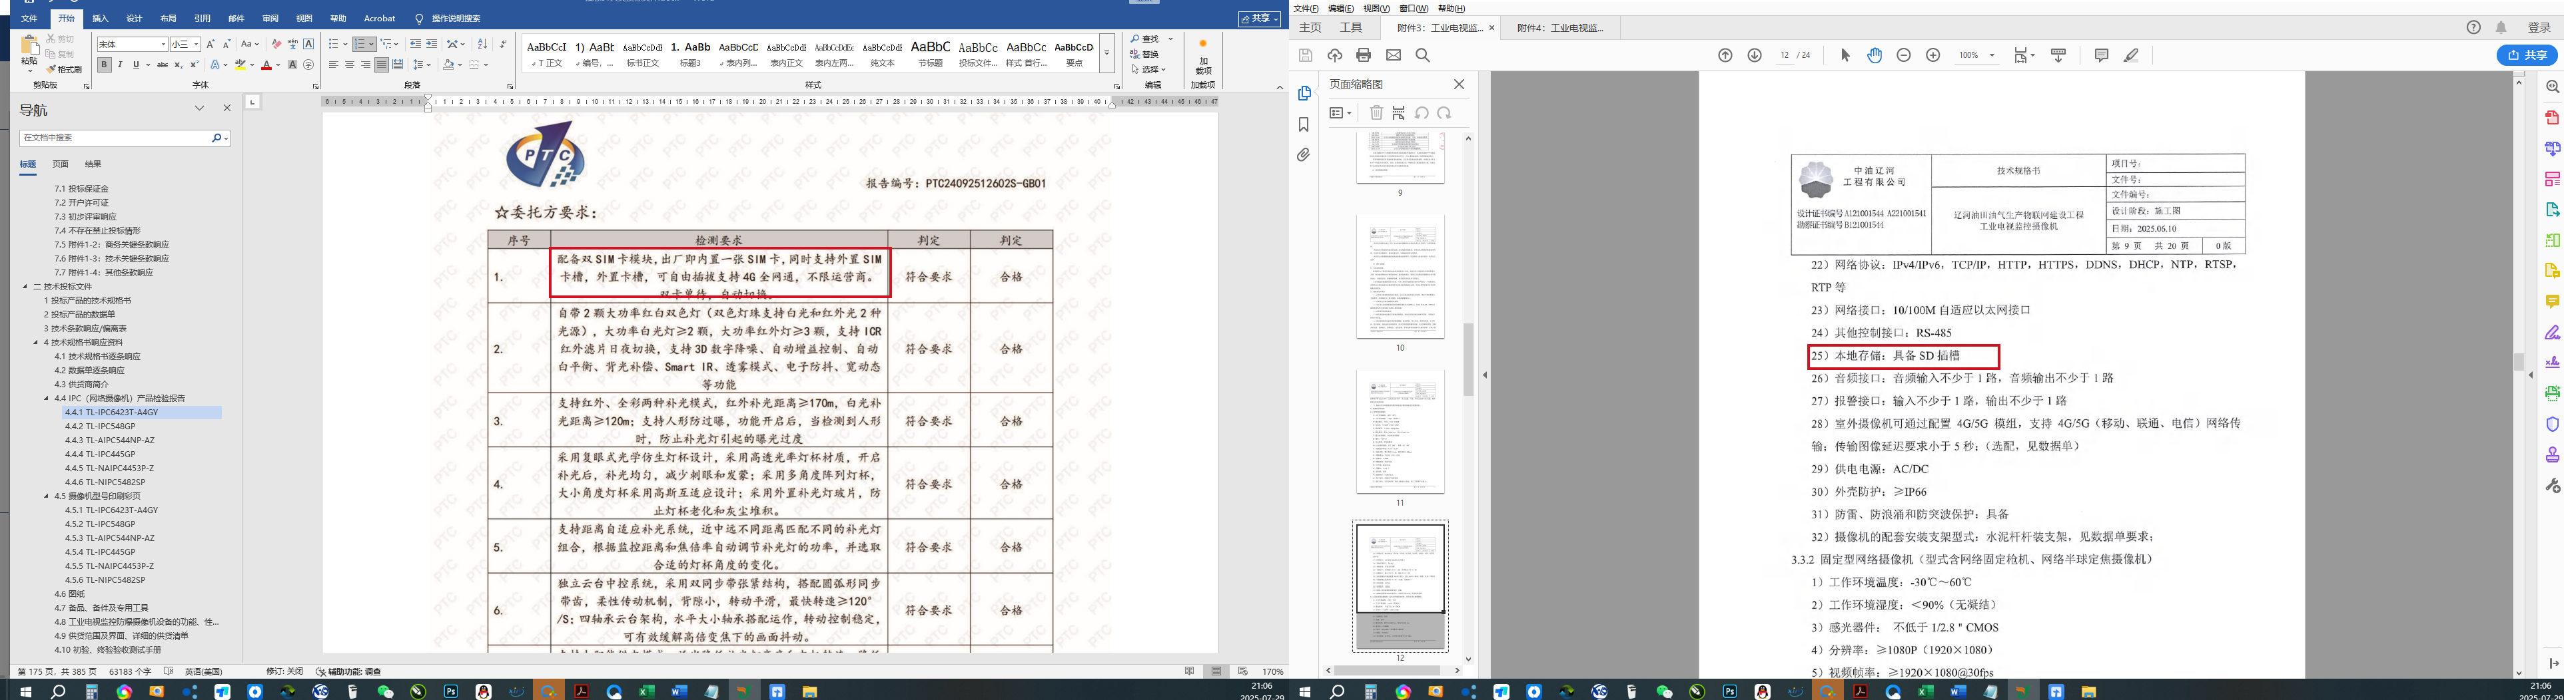Screen dimensions: 2564x700
Task: Open the Acrobat zoom level dropdown
Action: coord(1992,56)
